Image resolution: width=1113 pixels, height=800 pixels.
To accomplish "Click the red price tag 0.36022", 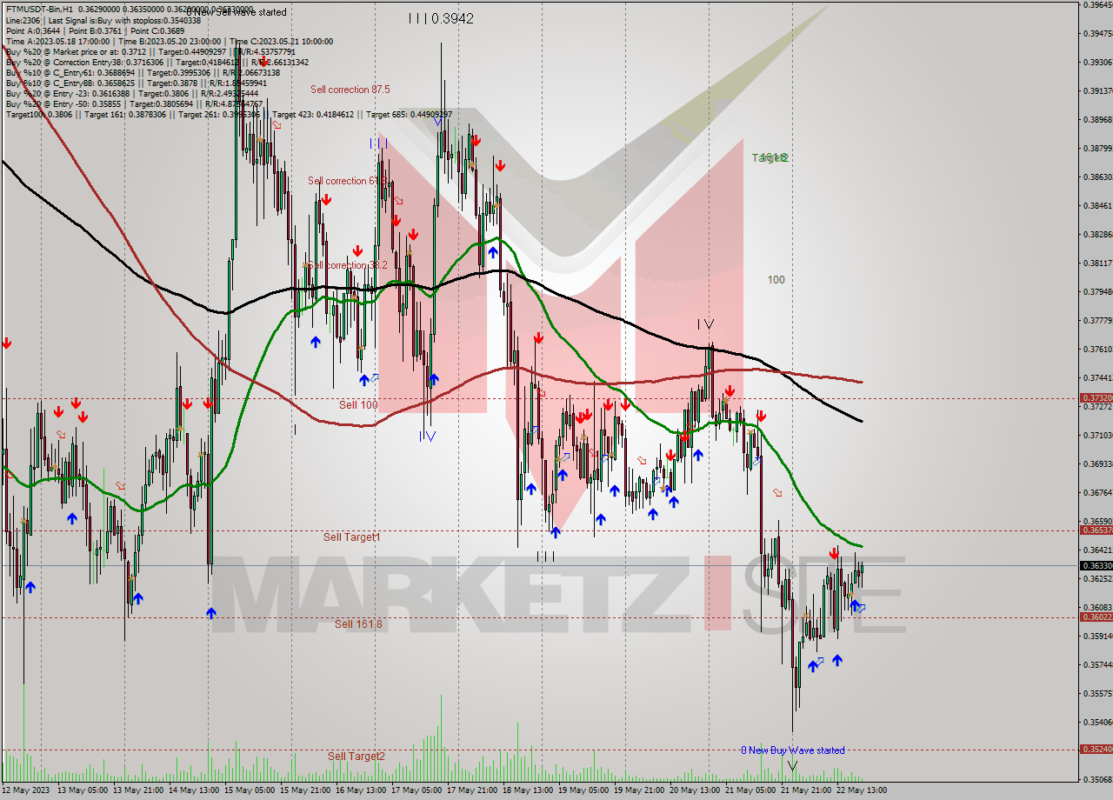I will (1096, 617).
